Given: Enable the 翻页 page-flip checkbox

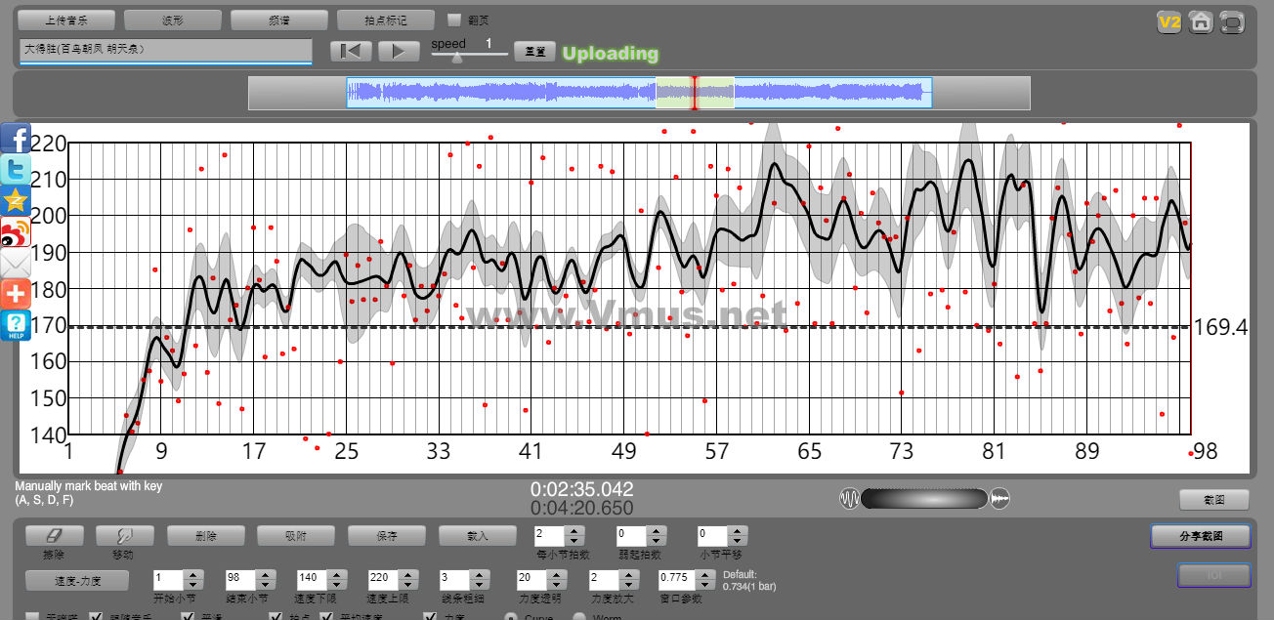Looking at the screenshot, I should pyautogui.click(x=453, y=20).
